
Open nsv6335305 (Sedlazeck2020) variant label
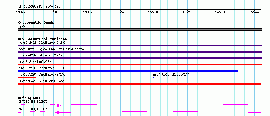pos(42,81)
